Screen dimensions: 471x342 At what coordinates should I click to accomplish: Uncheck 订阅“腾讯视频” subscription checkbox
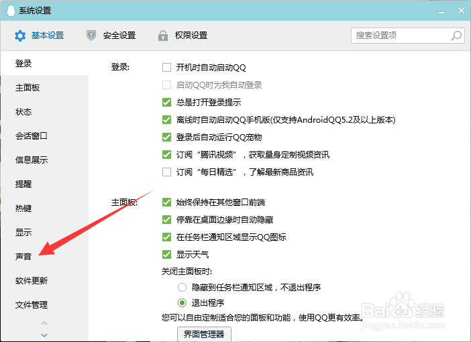click(166, 154)
